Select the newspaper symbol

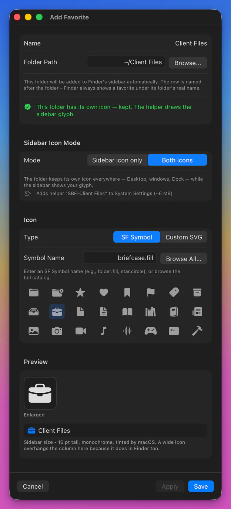tap(197, 312)
